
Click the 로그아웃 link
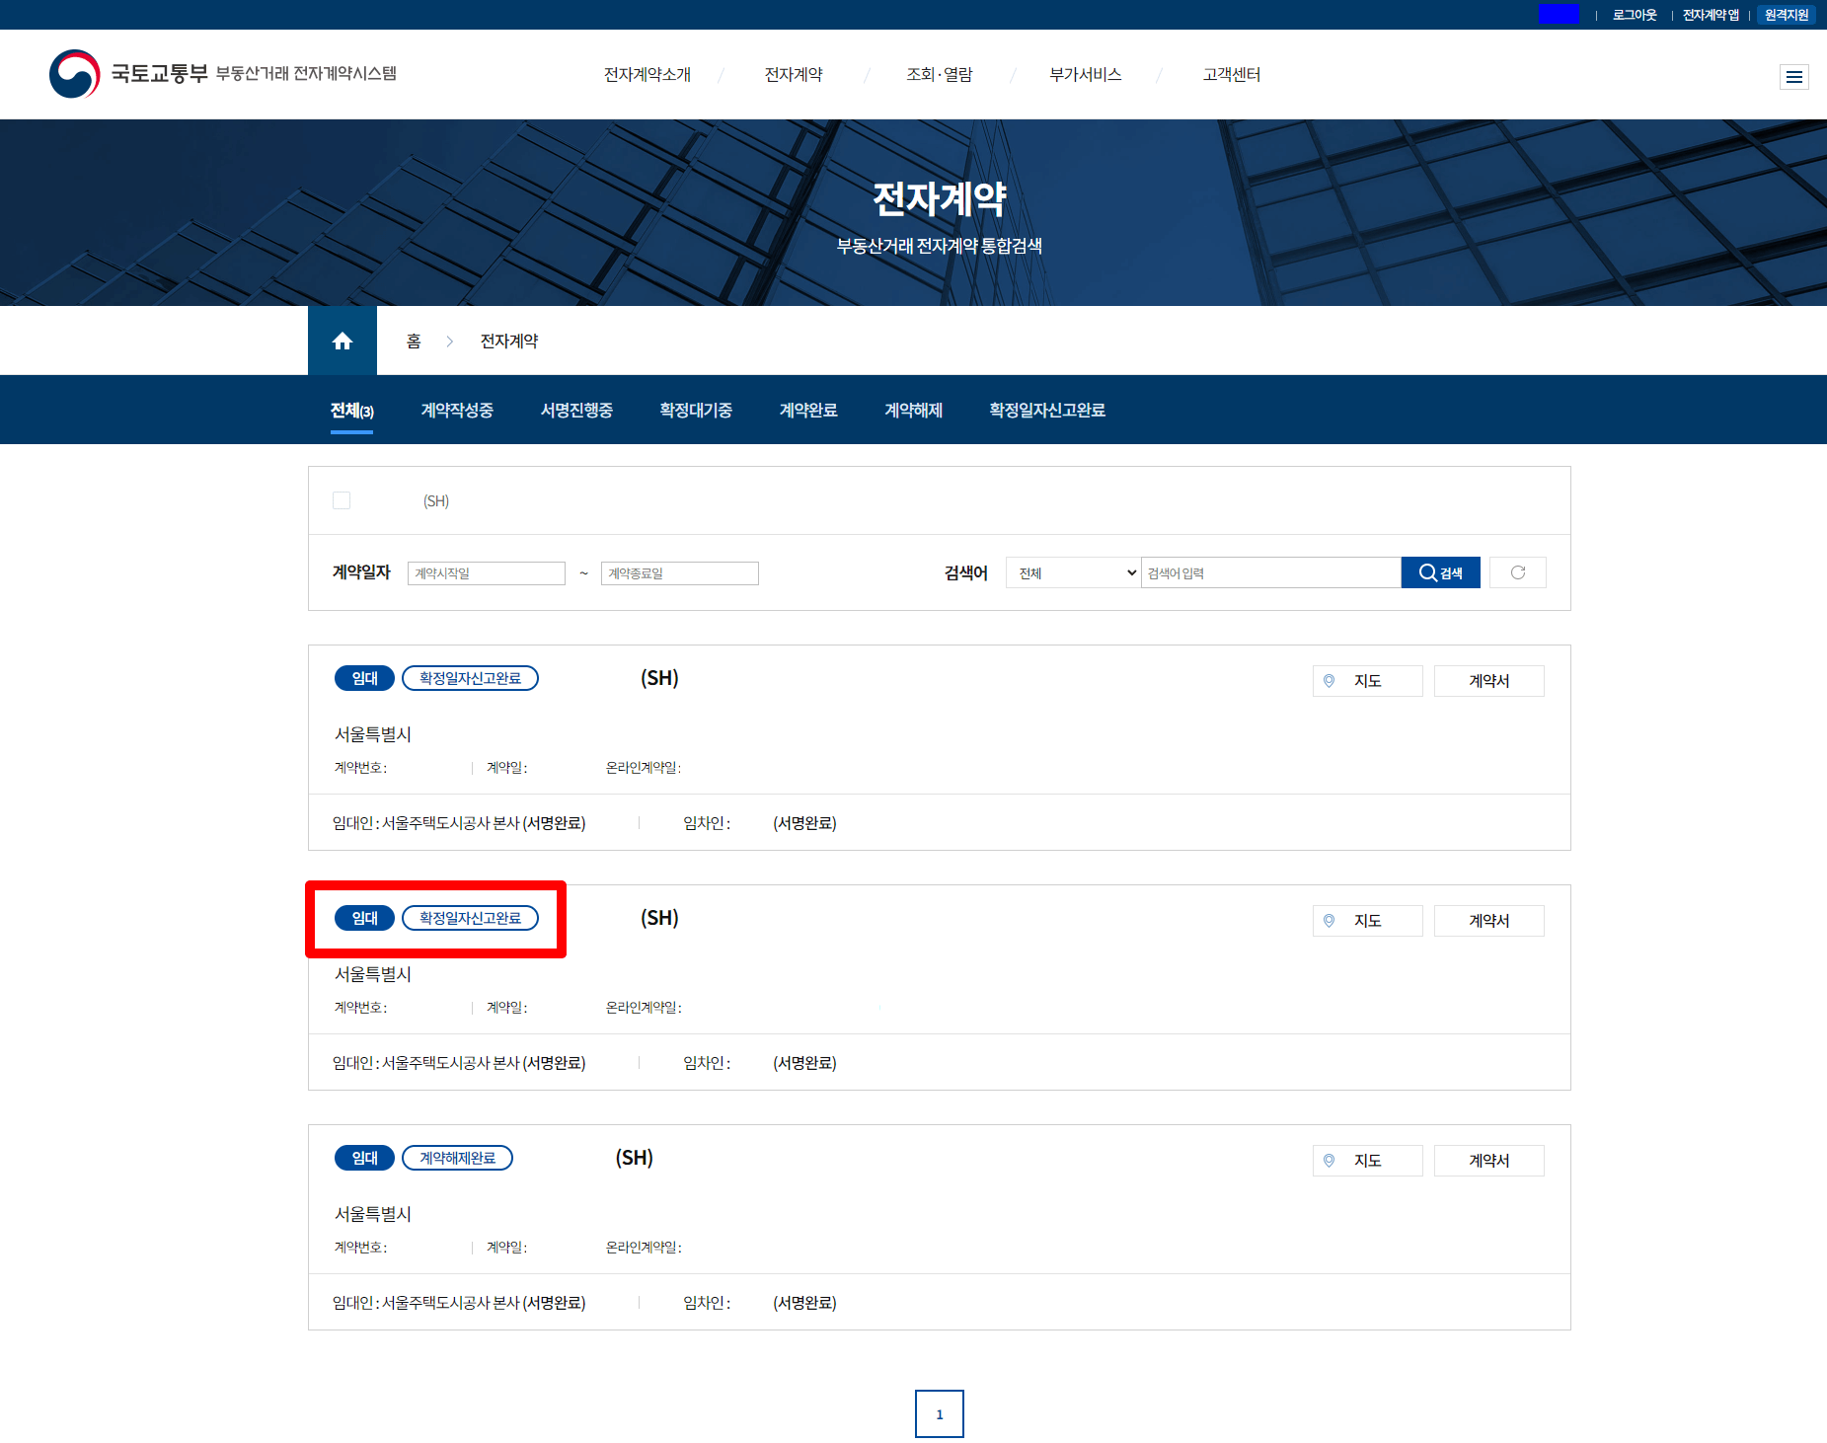click(x=1635, y=15)
